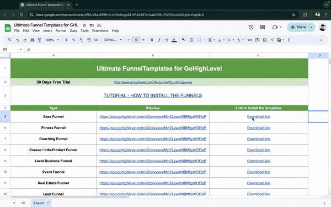Add a new sheet plus button
The image size is (331, 207).
14,203
